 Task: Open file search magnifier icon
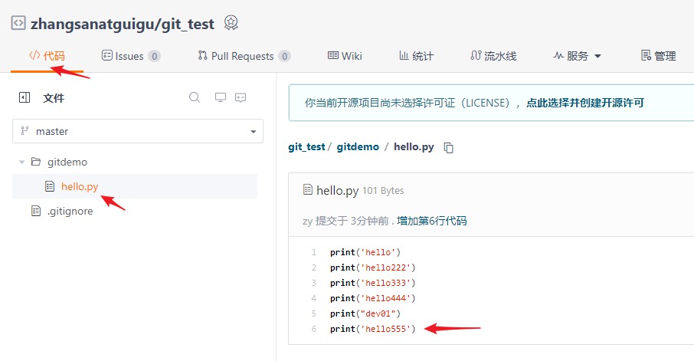pyautogui.click(x=195, y=97)
